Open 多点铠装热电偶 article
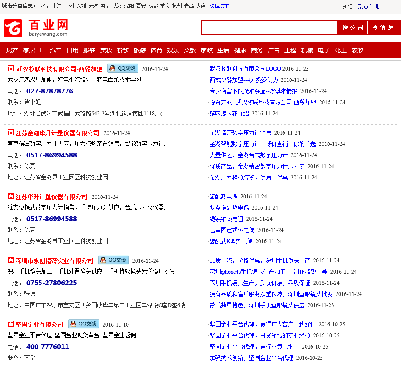The height and width of the screenshot is (365, 401). 229,208
